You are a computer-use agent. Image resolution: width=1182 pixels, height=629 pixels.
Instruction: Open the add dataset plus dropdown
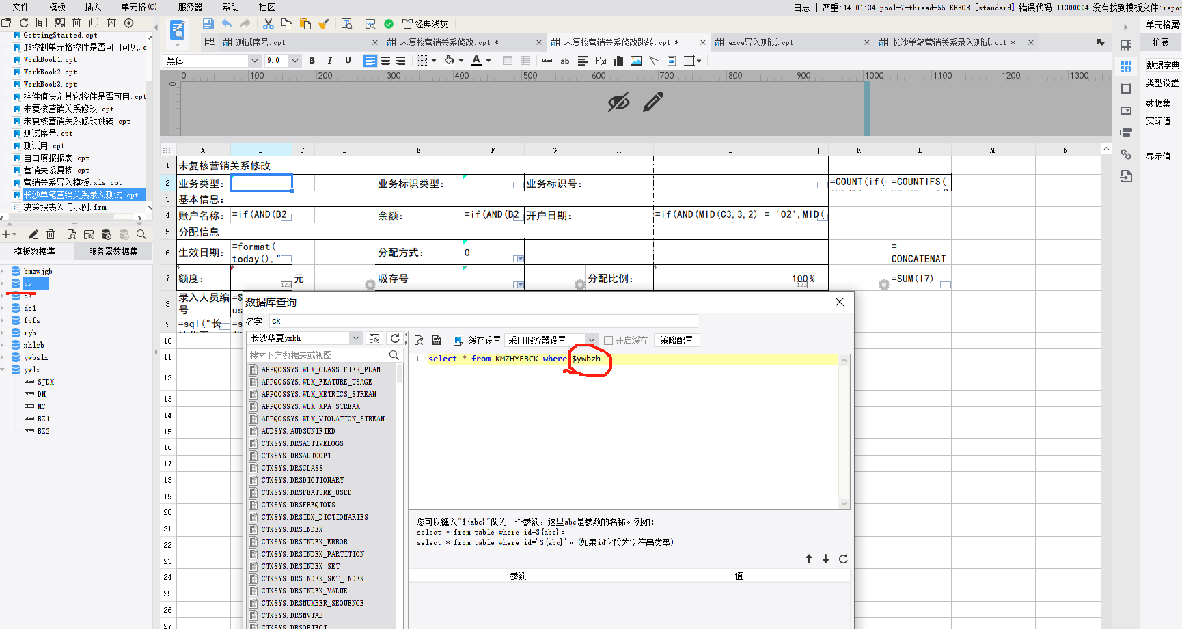tap(10, 234)
